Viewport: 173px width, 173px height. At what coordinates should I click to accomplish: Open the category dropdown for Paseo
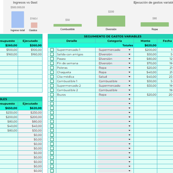click(129, 59)
